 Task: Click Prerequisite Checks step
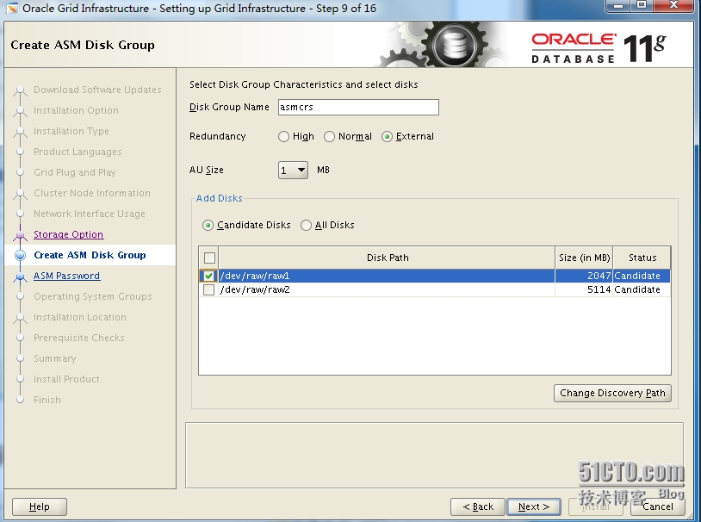[78, 338]
